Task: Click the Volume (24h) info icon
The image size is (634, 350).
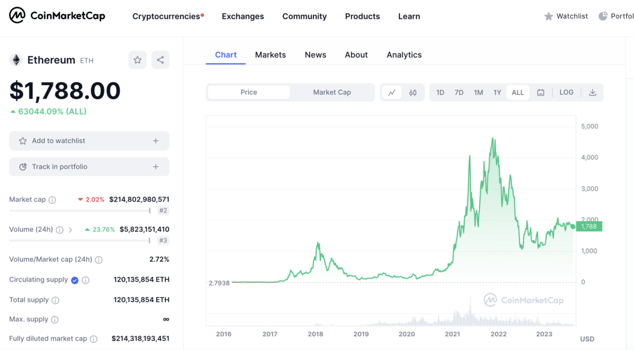Action: coord(59,230)
